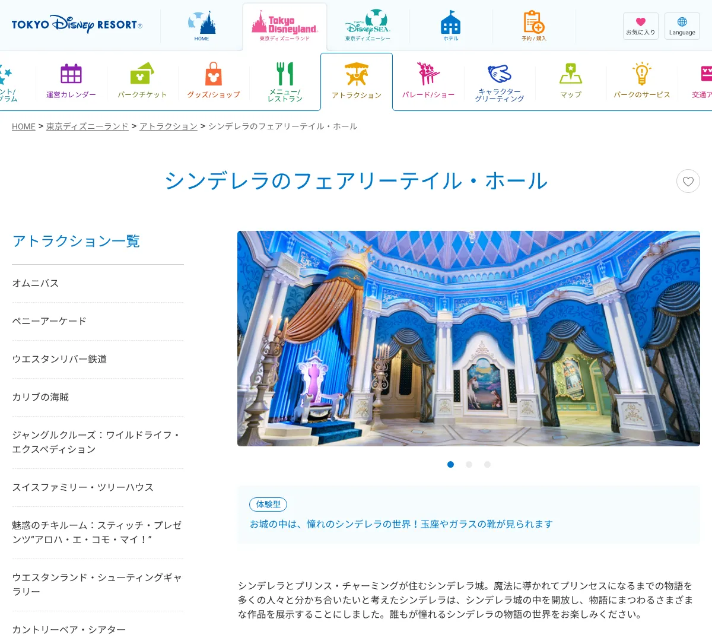Open the partially visible 交通アクセス menu item
The height and width of the screenshot is (641, 712).
702,81
